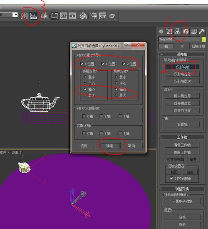Cancel the dialog with 取消
208x229 pixels.
[131, 146]
